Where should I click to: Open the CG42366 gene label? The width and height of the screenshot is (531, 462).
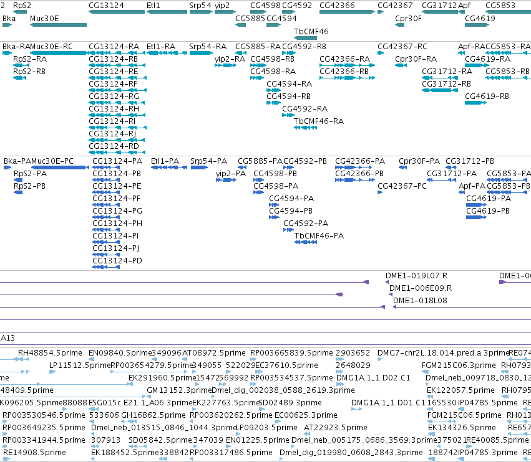tap(337, 6)
